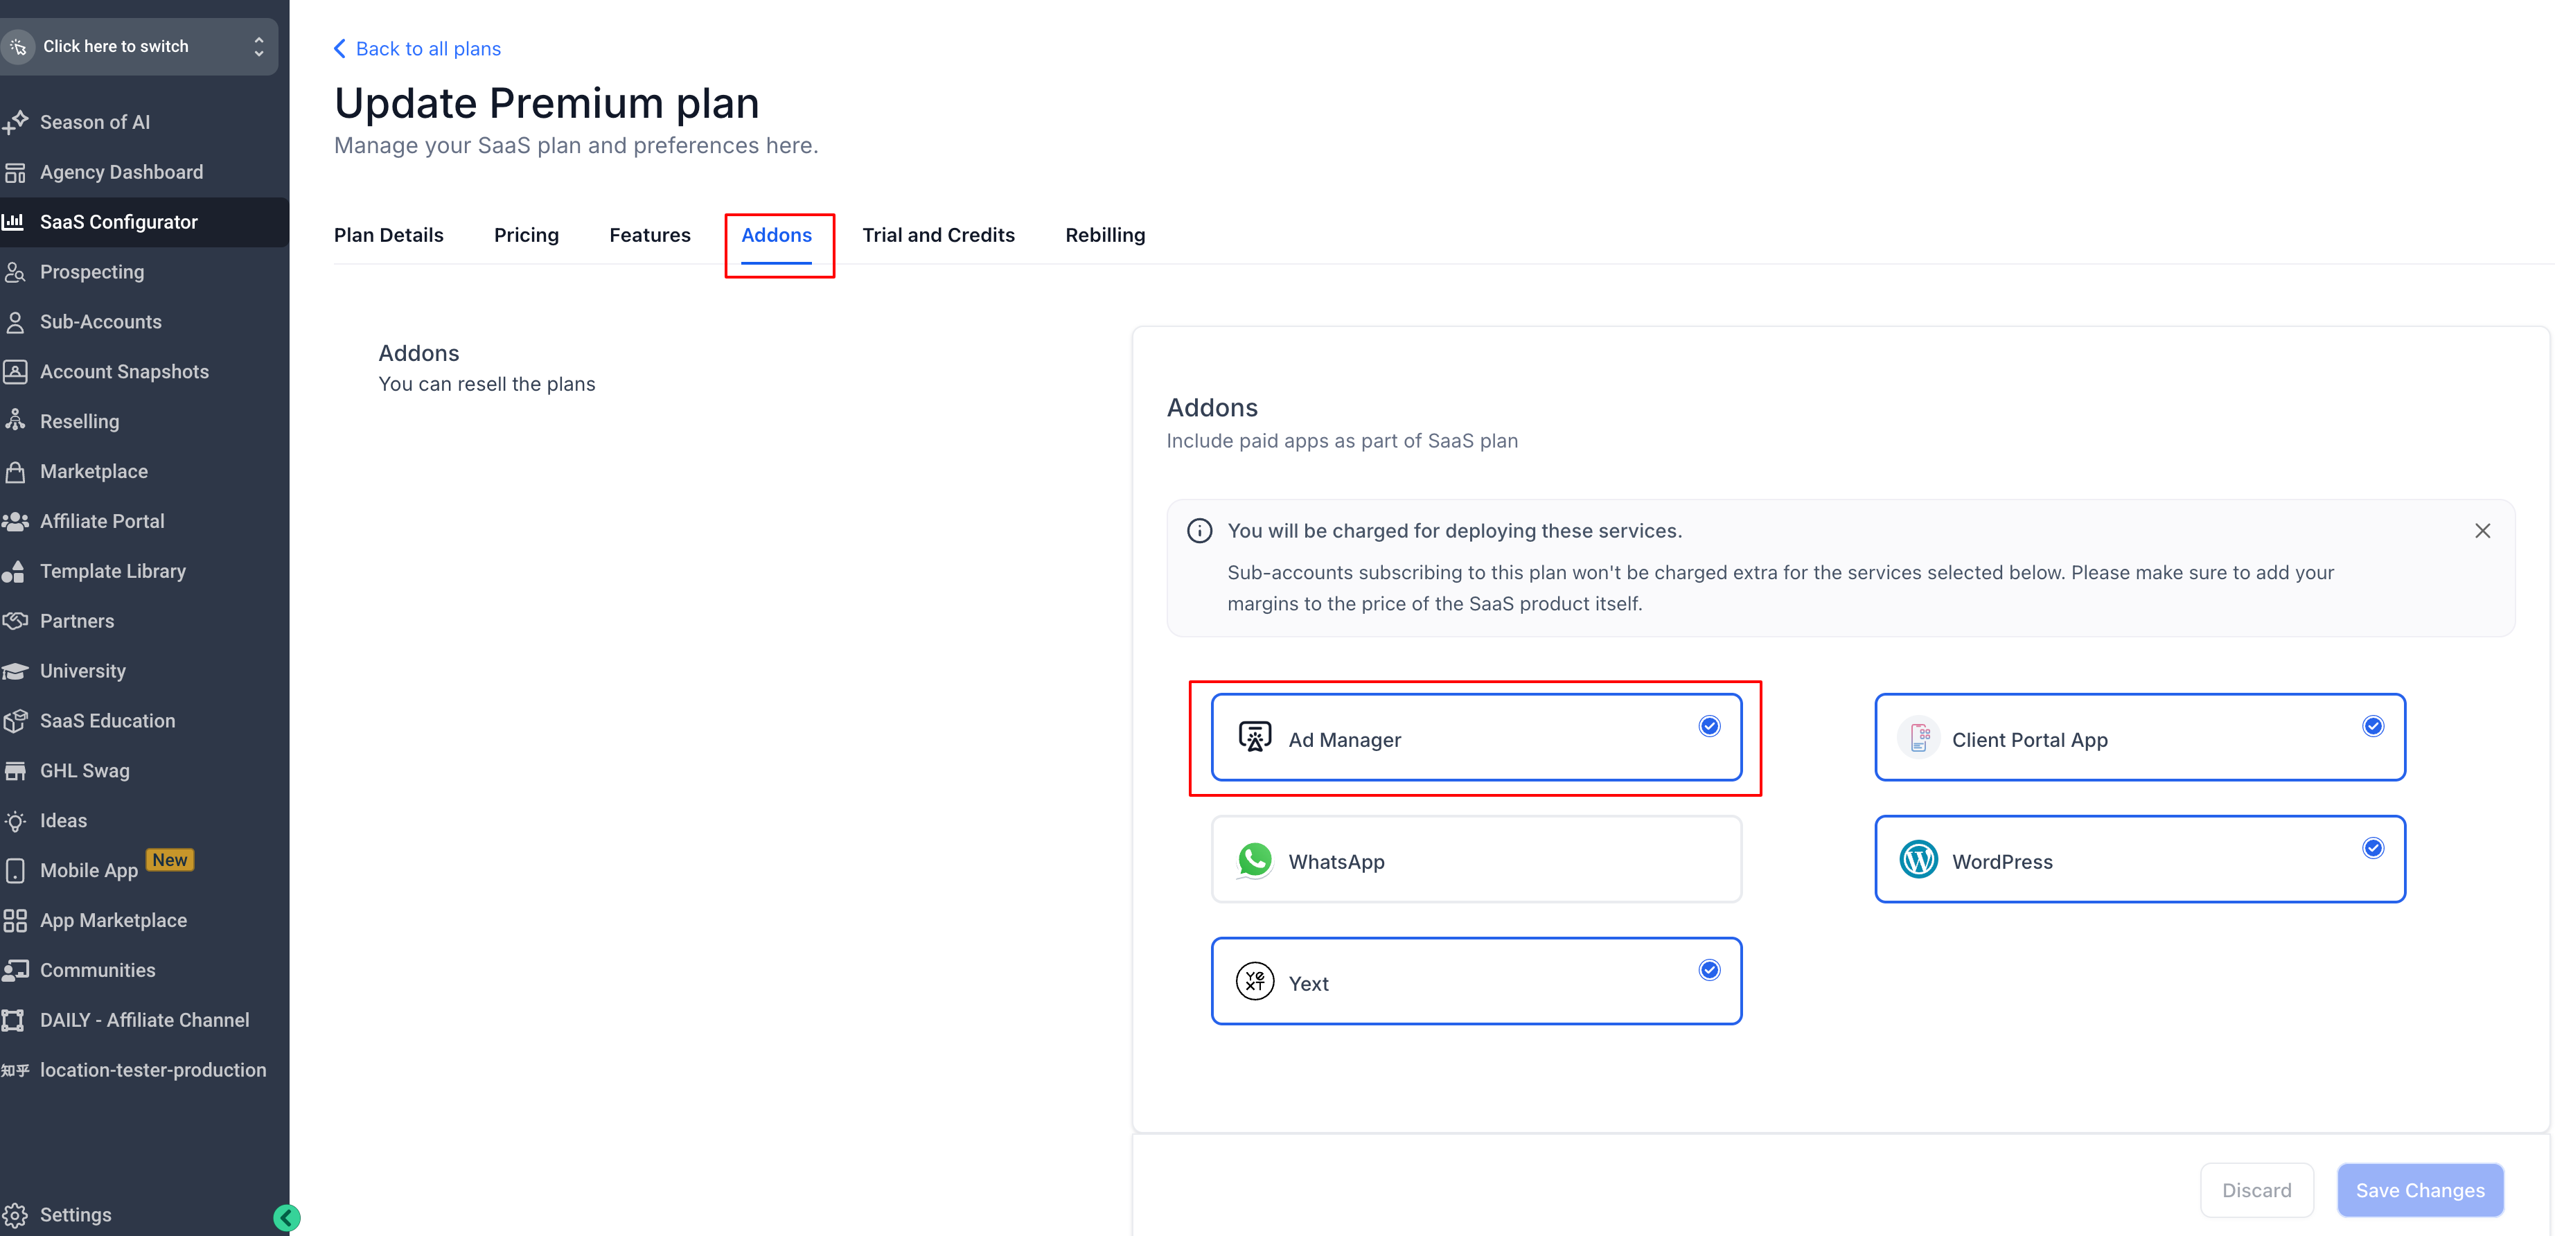Click the Marketplace bag icon

(16, 471)
